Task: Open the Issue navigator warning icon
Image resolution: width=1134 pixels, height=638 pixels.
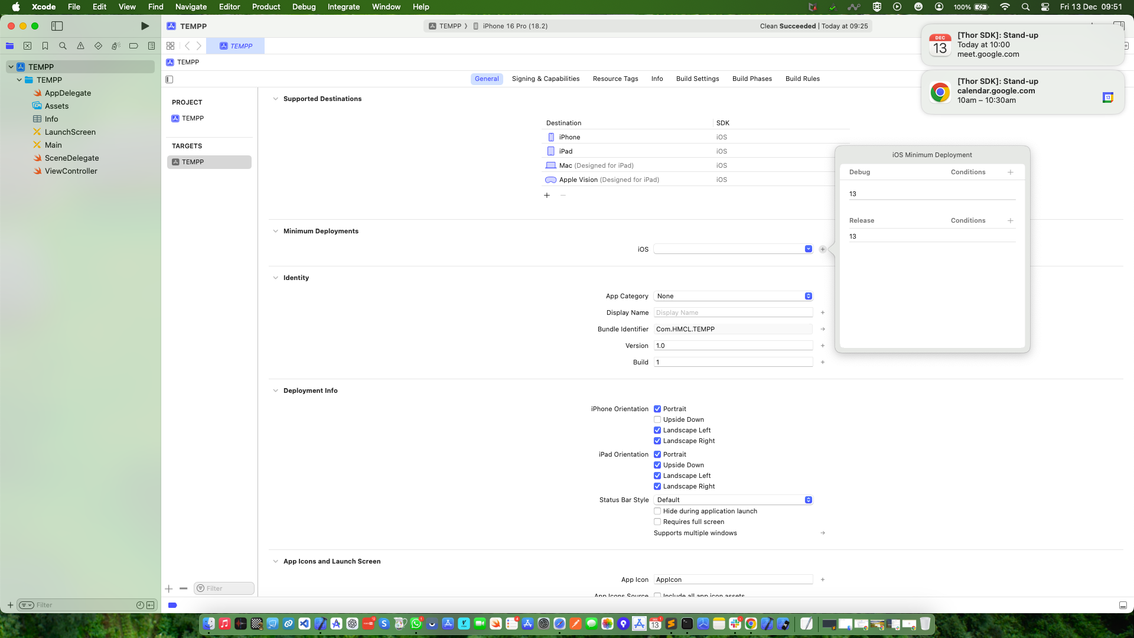Action: (80, 45)
